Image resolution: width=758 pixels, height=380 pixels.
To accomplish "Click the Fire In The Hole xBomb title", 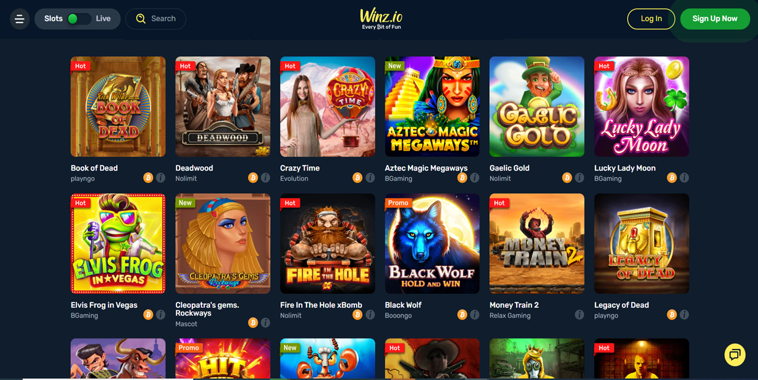I will point(321,305).
